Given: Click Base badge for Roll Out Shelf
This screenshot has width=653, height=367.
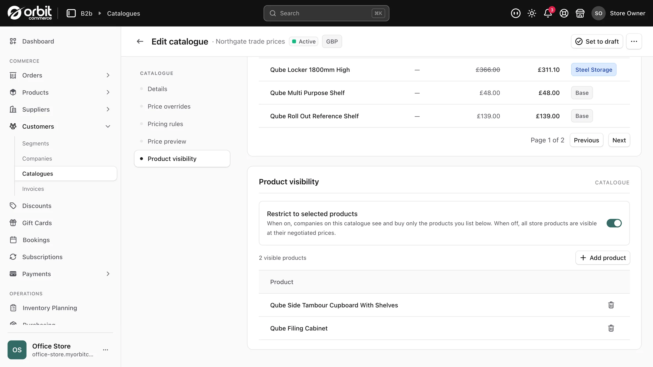Looking at the screenshot, I should [x=582, y=116].
